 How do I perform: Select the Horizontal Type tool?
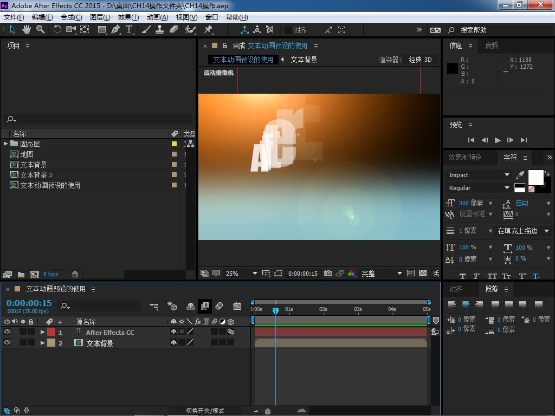129,30
